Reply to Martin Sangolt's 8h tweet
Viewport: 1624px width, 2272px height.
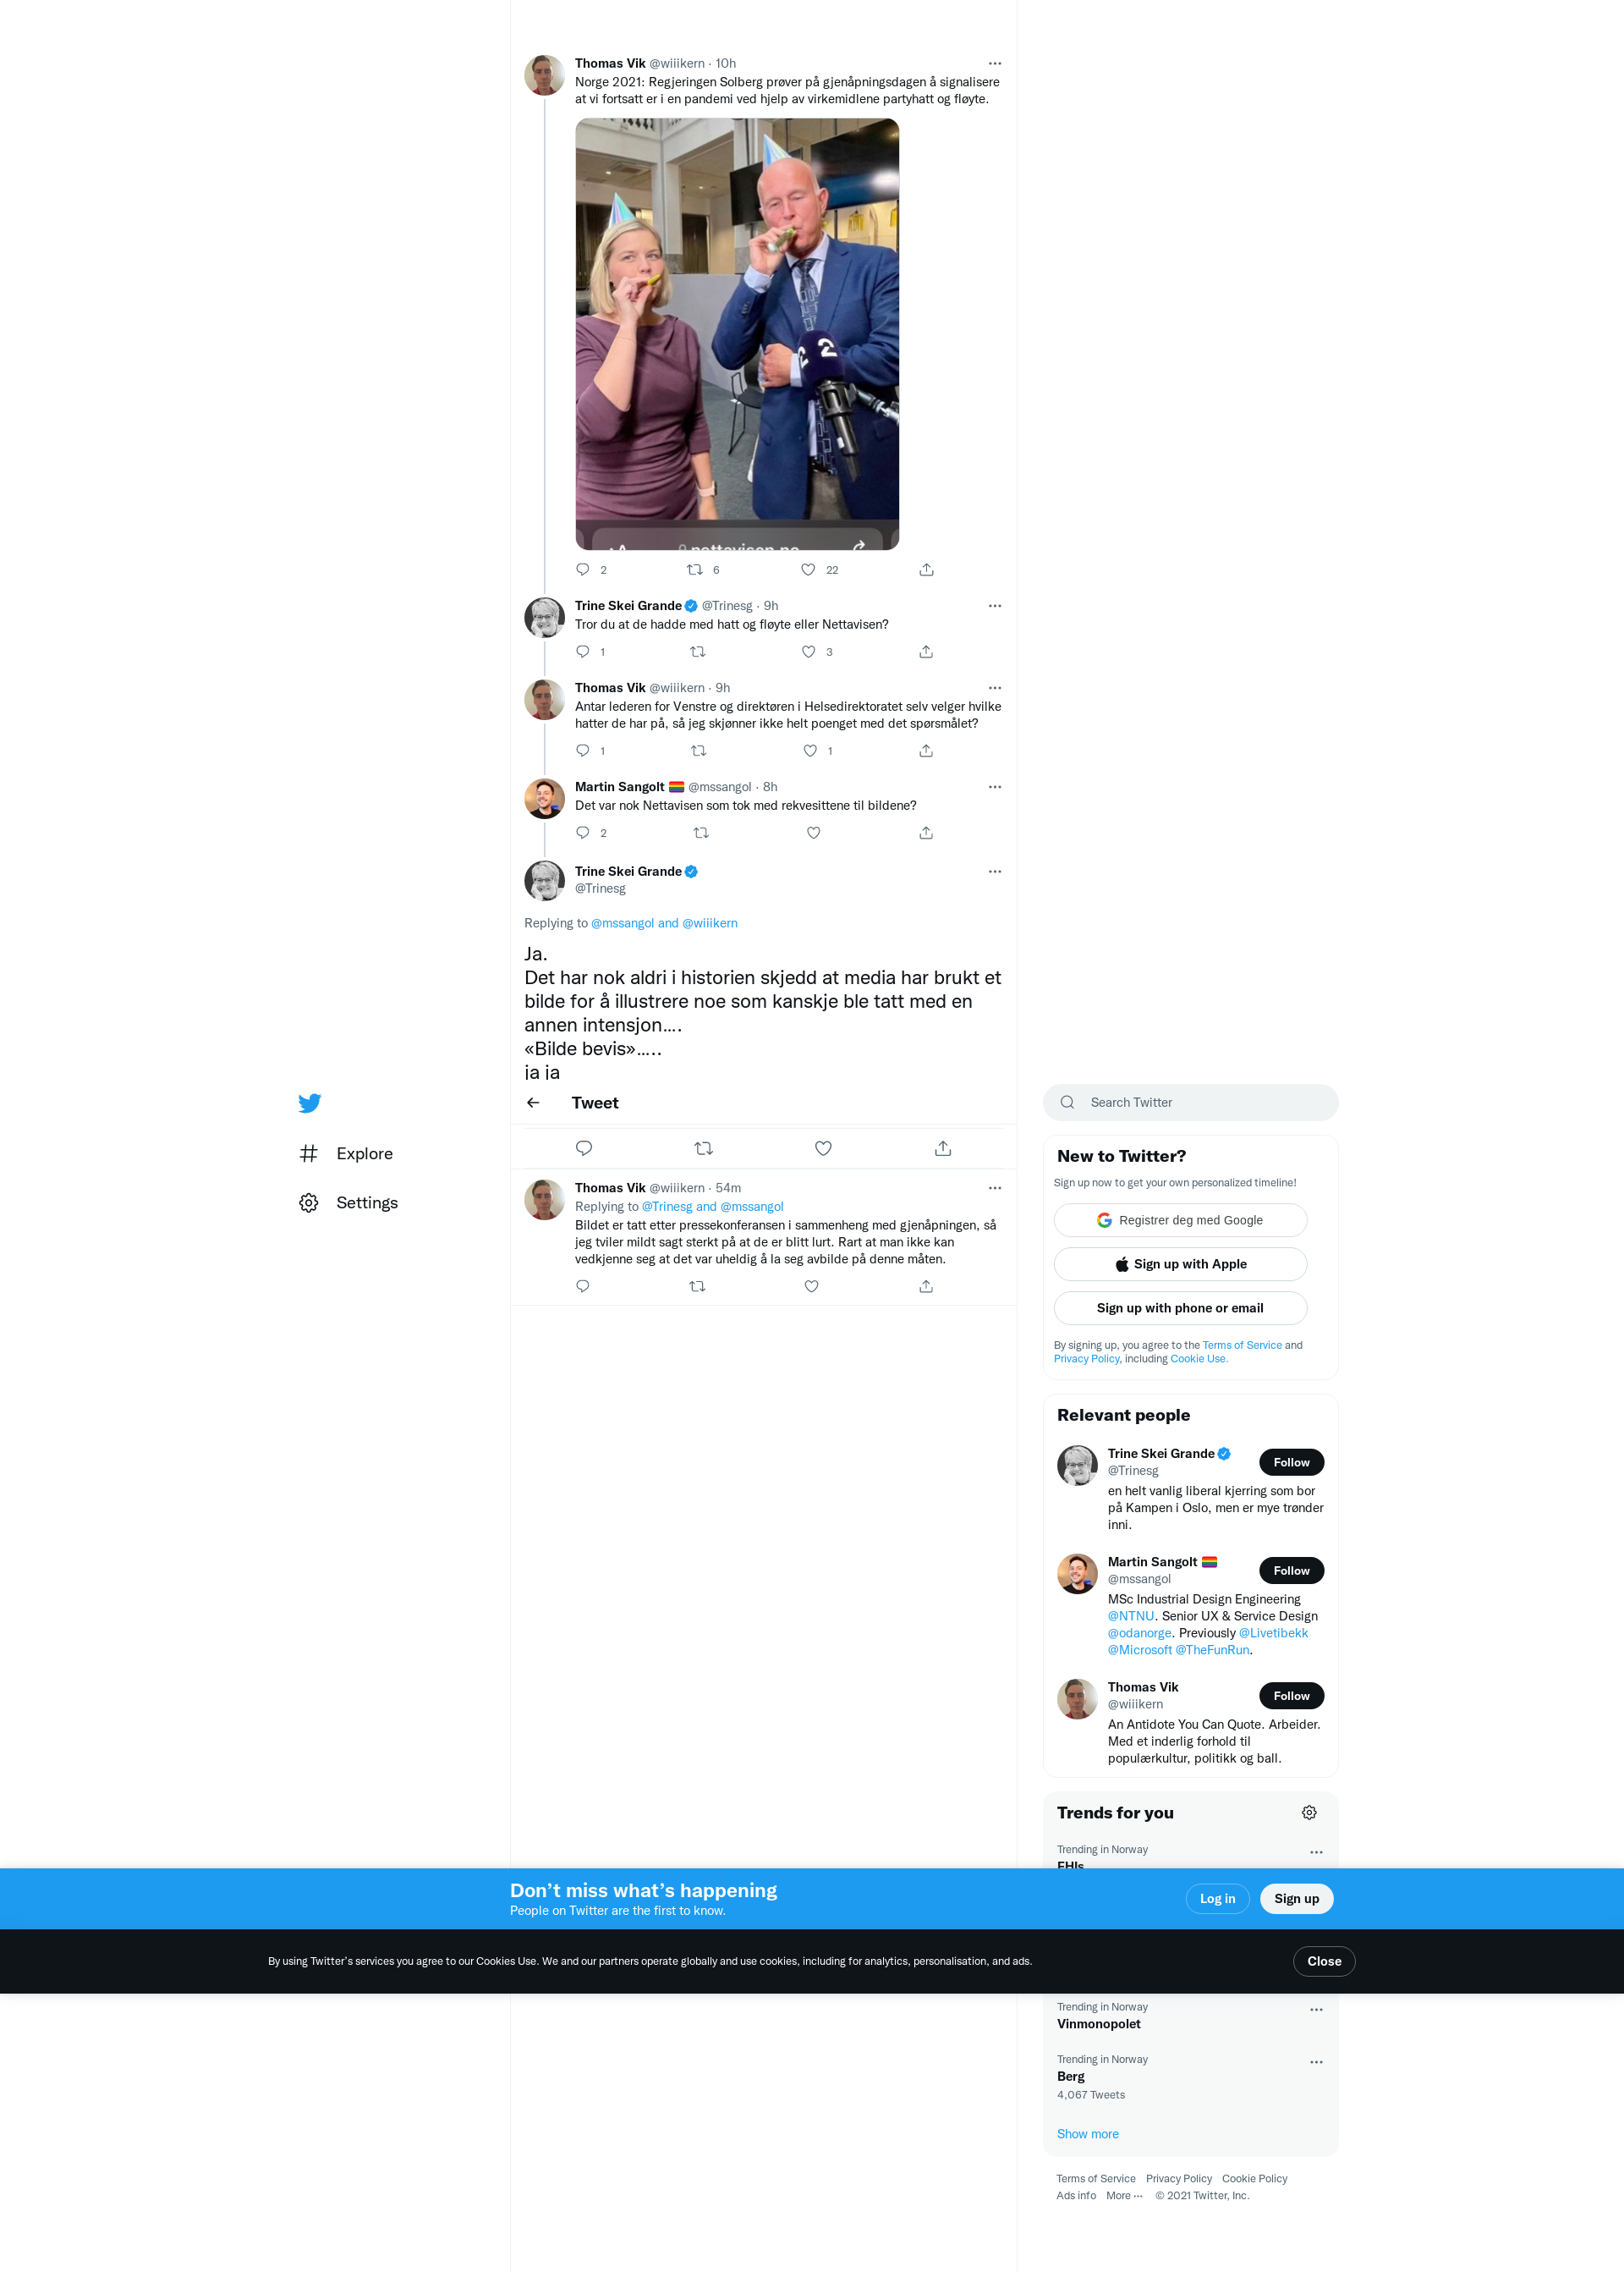[x=583, y=833]
